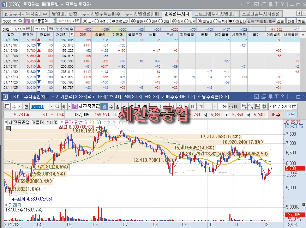Open the dropdown before 196/600 count
306x228 pixels.
point(215,106)
